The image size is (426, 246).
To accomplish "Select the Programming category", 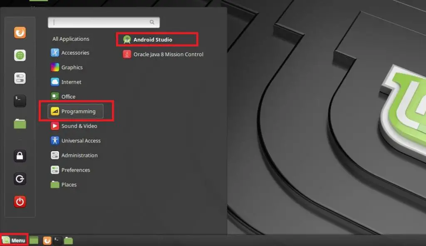I will 76,111.
